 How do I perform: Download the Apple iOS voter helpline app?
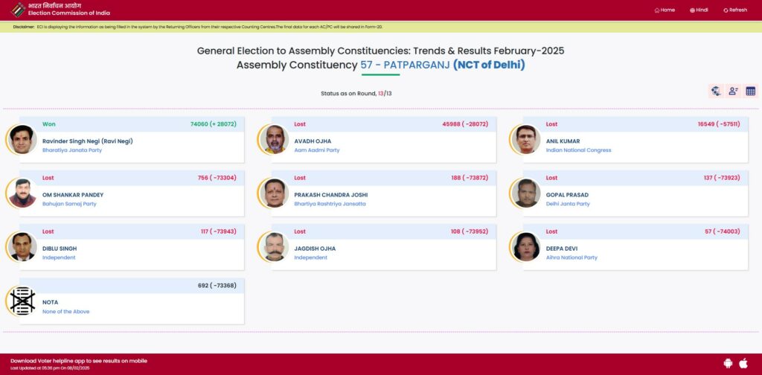coord(743,363)
